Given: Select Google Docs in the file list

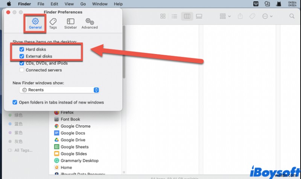Looking at the screenshot, I should click(x=73, y=133).
